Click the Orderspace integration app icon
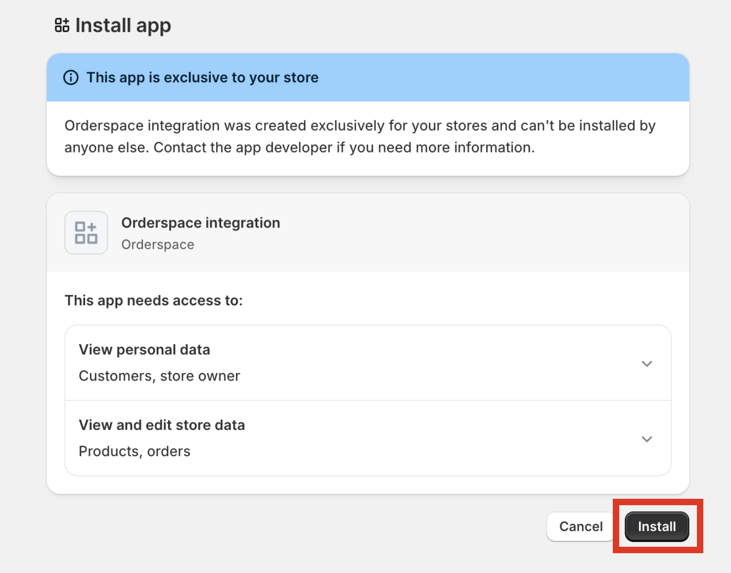 click(86, 233)
